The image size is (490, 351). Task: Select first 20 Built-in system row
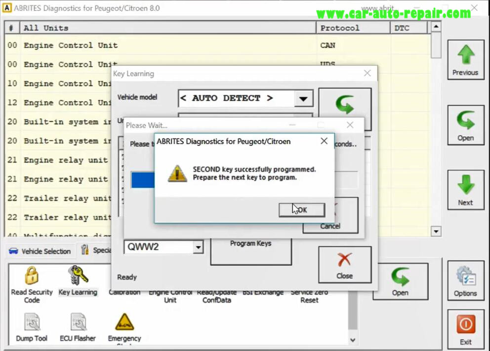58,122
